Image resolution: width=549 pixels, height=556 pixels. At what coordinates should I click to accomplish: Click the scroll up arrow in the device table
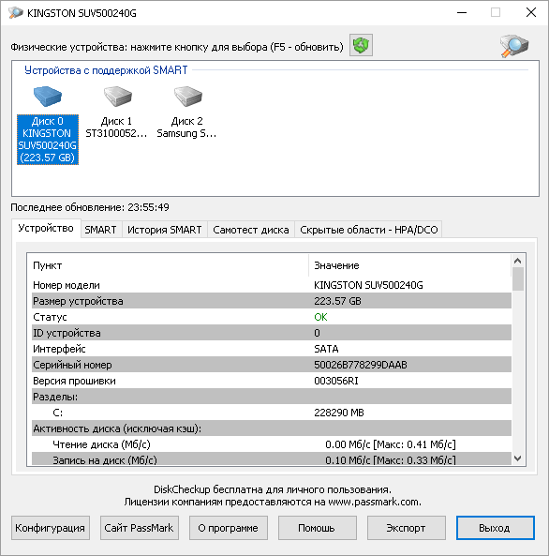(517, 261)
